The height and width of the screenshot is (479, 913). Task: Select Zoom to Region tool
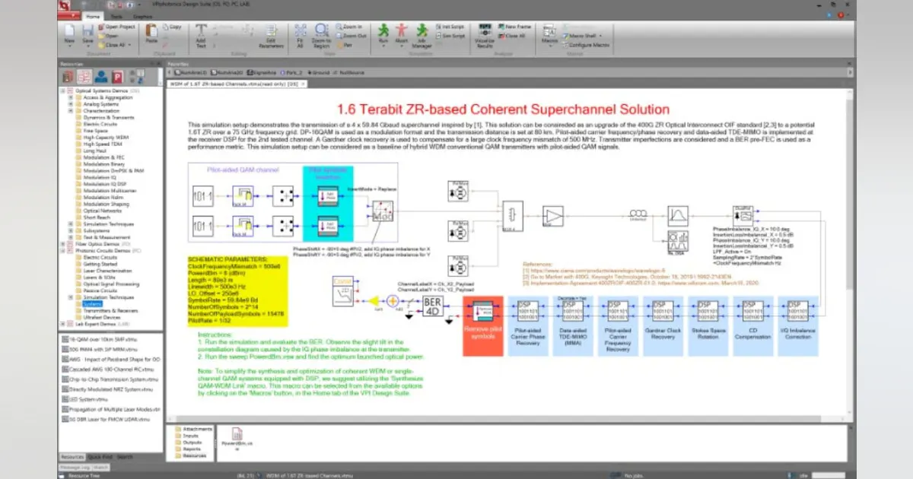[x=321, y=35]
